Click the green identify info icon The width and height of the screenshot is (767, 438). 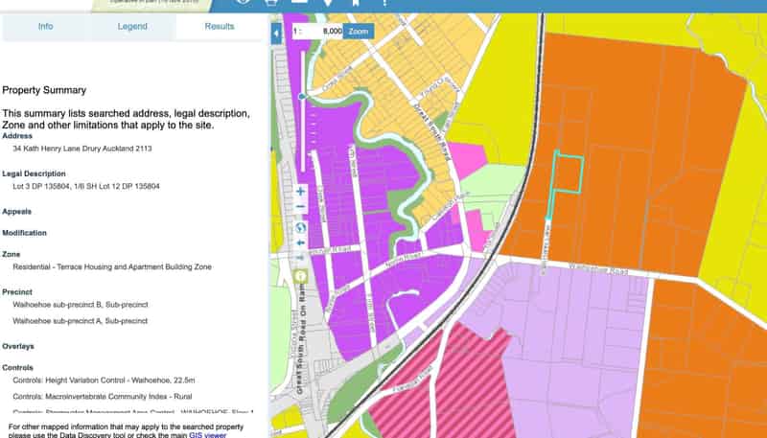pos(300,276)
